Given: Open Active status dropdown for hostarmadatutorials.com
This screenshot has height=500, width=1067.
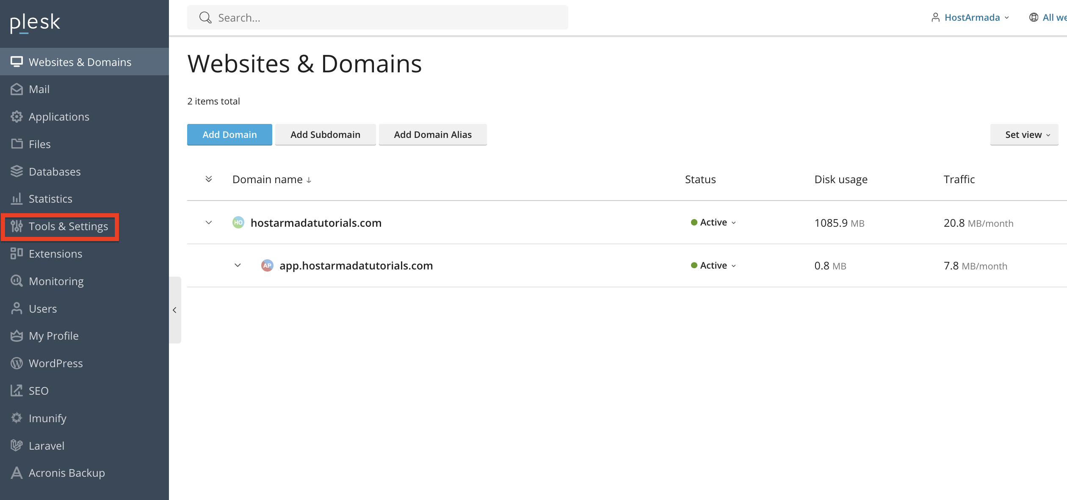Looking at the screenshot, I should pos(713,223).
